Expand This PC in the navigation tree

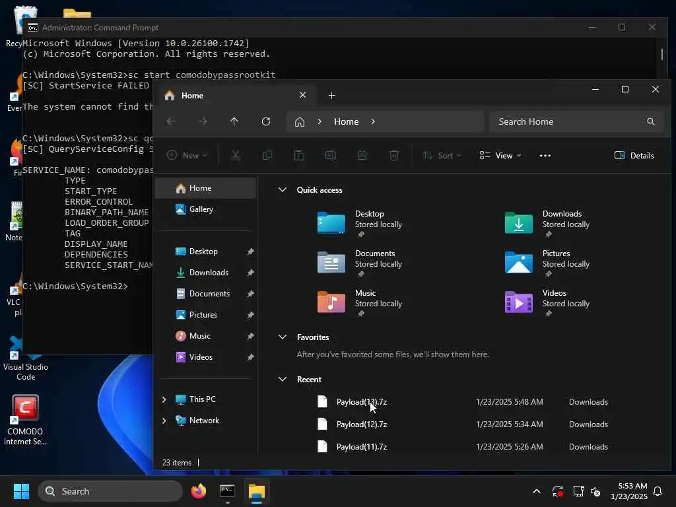coord(164,399)
